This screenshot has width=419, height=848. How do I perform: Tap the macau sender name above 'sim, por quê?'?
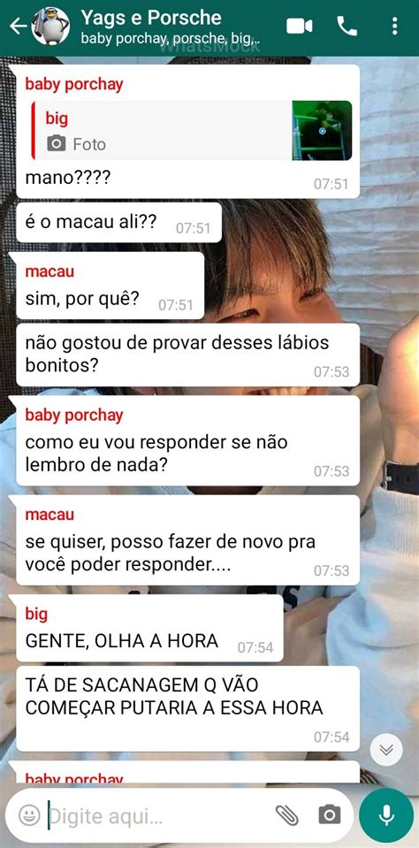point(50,271)
